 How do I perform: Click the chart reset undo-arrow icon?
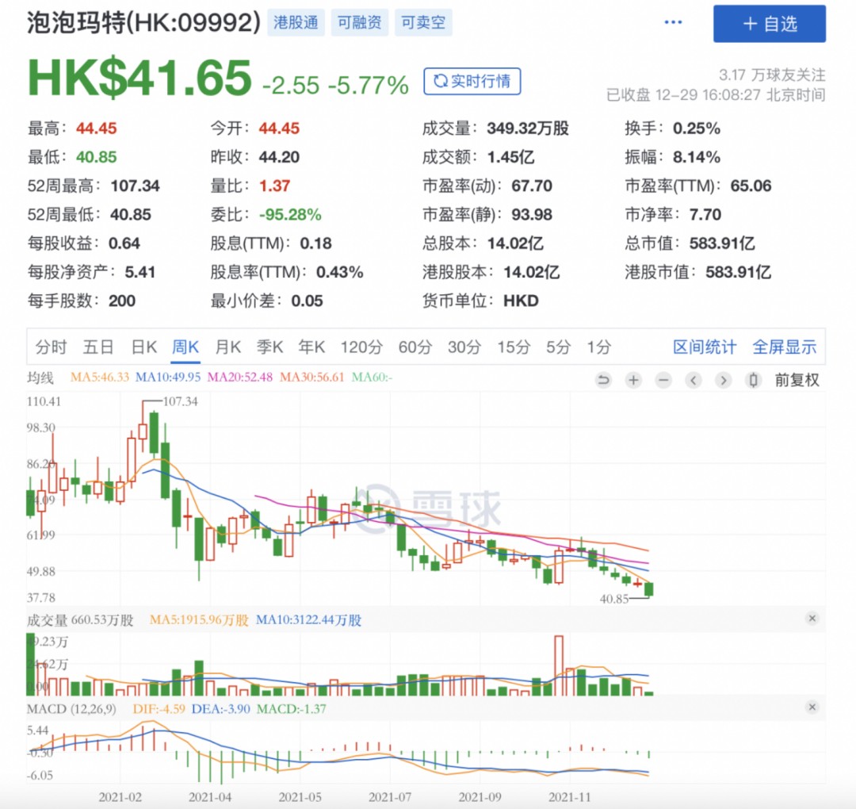603,380
